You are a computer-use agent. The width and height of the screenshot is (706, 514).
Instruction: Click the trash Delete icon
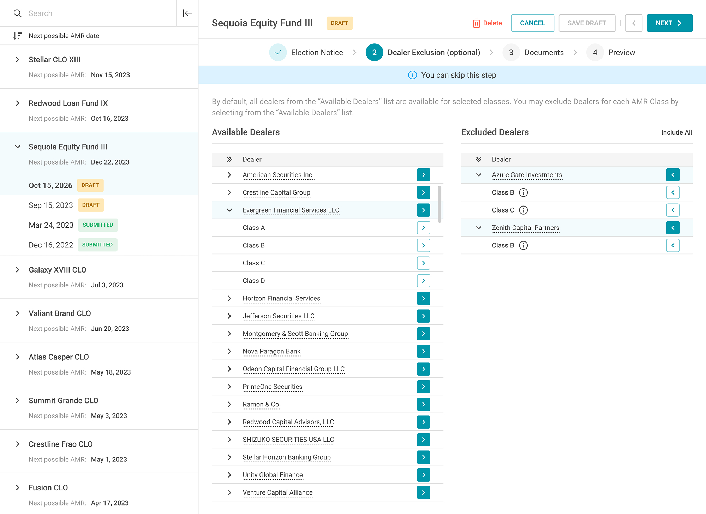pyautogui.click(x=476, y=23)
